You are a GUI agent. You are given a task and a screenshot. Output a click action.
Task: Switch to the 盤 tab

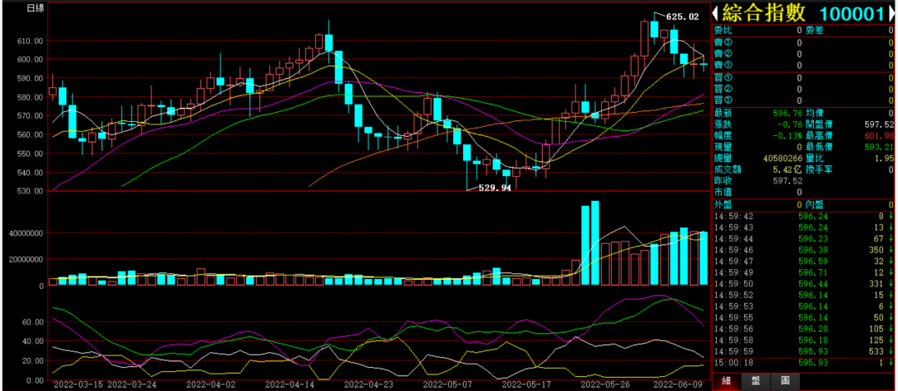[x=754, y=382]
